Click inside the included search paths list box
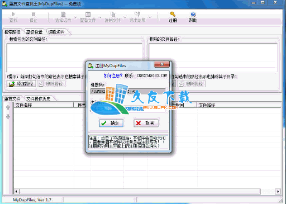Image resolution: width=286 pixels, height=204 pixels. [x=74, y=58]
